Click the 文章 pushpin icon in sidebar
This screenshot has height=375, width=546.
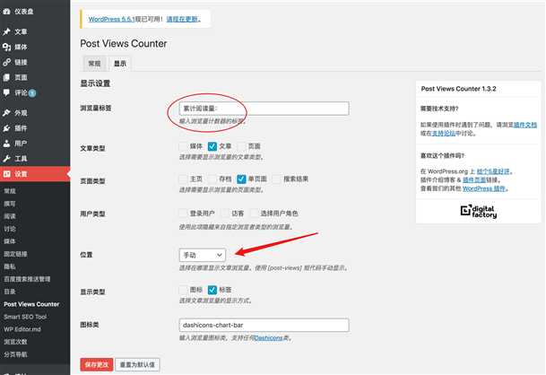point(6,31)
